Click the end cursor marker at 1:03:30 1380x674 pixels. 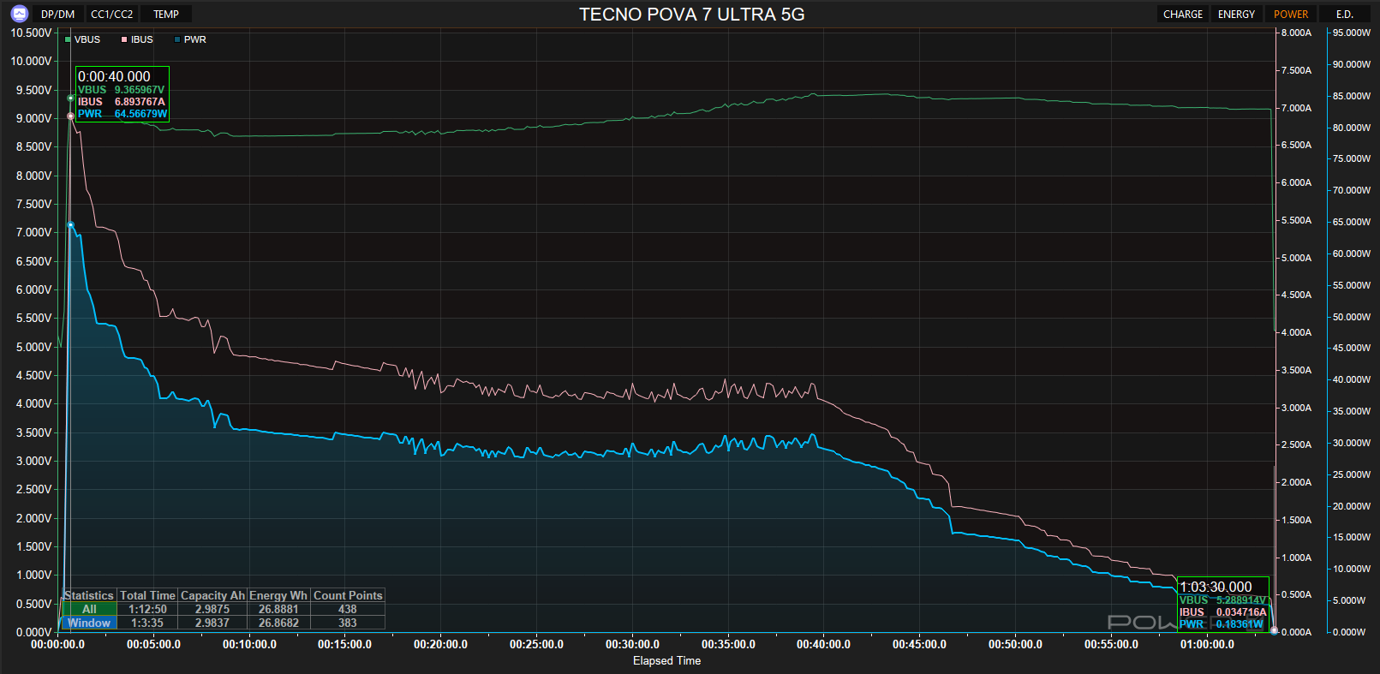1274,630
